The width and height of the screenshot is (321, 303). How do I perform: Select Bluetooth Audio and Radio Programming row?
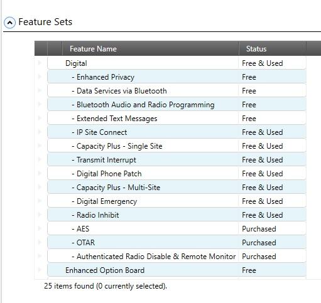tap(177, 104)
